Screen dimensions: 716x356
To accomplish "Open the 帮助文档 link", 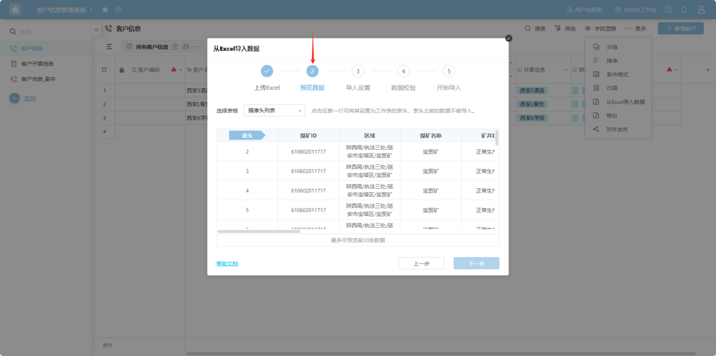I will pos(227,263).
